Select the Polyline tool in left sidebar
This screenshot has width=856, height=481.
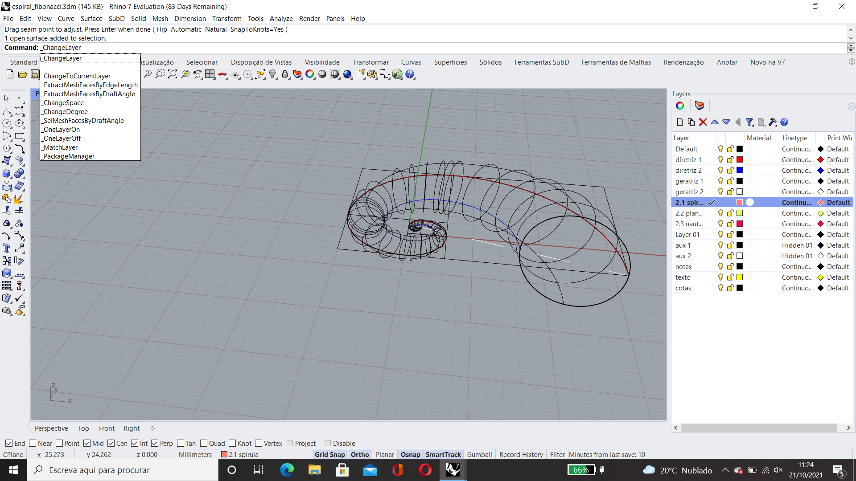(7, 111)
